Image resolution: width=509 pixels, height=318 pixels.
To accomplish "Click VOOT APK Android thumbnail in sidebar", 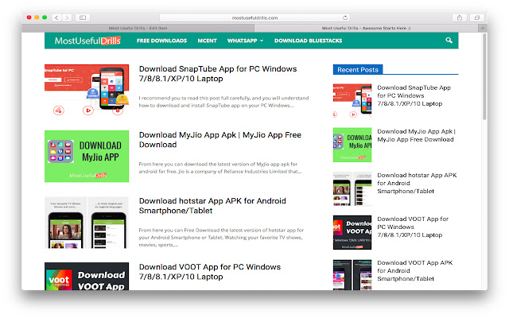I will pyautogui.click(x=352, y=274).
